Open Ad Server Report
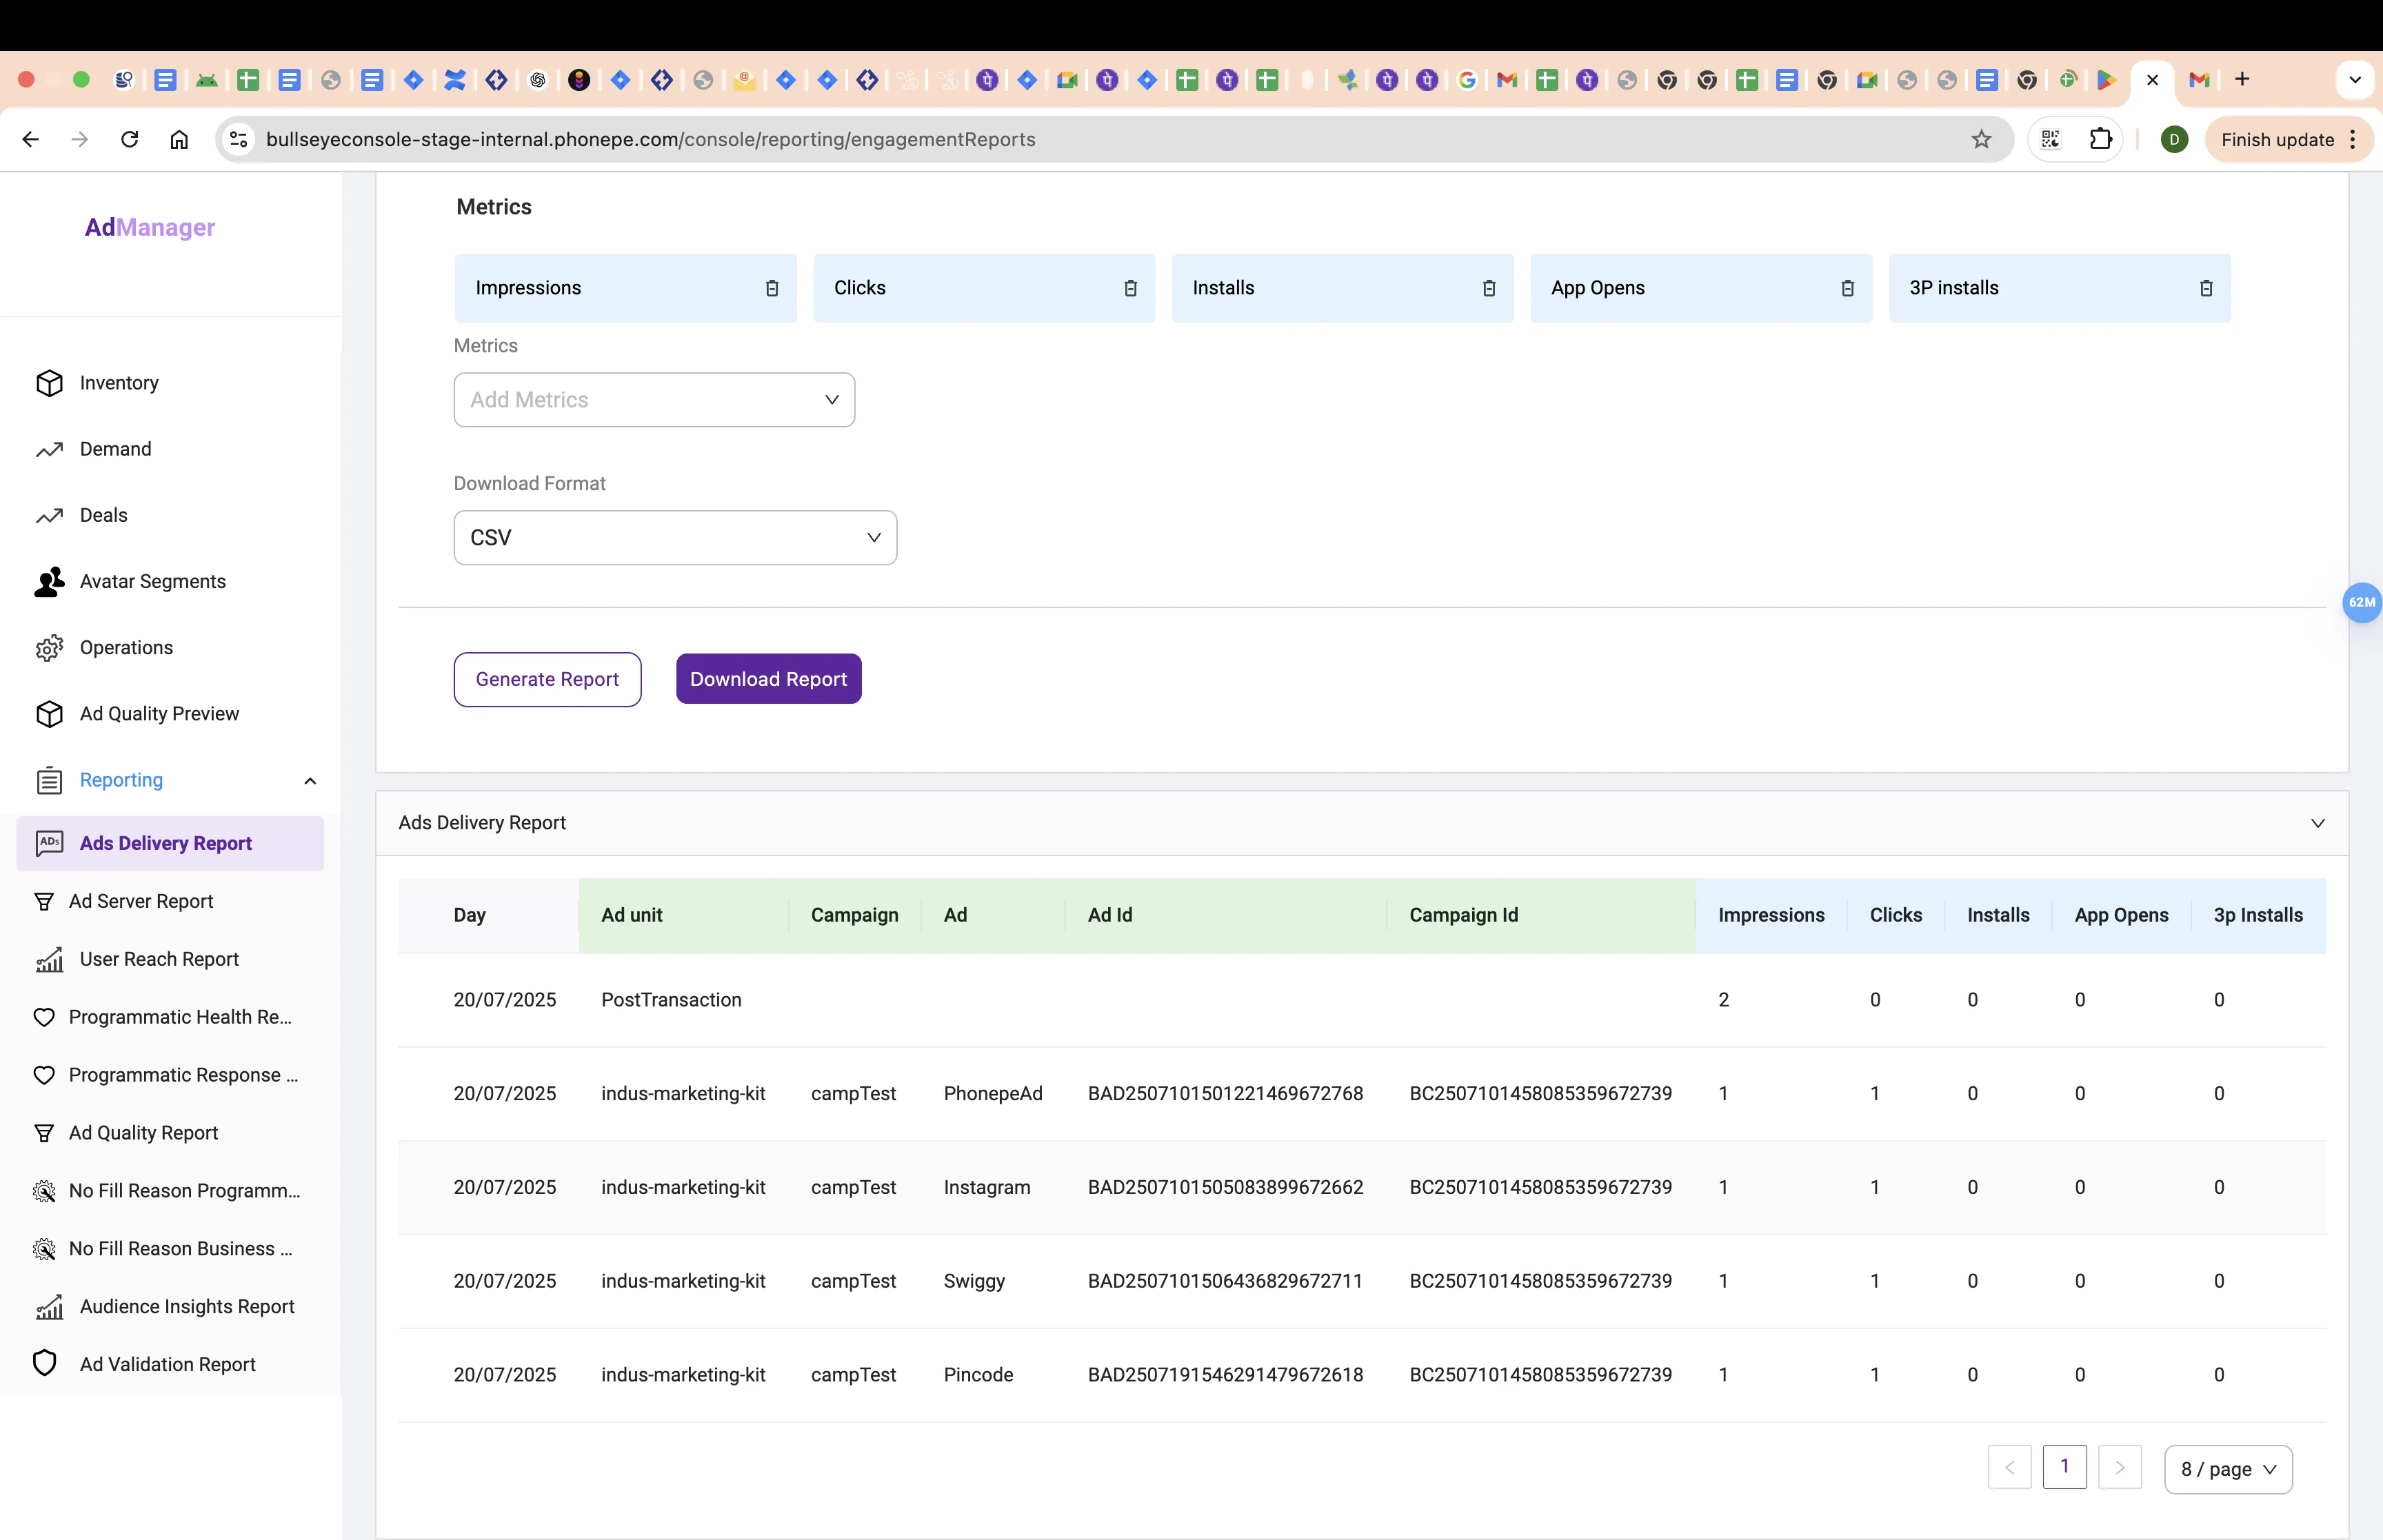This screenshot has width=2383, height=1540. point(140,901)
